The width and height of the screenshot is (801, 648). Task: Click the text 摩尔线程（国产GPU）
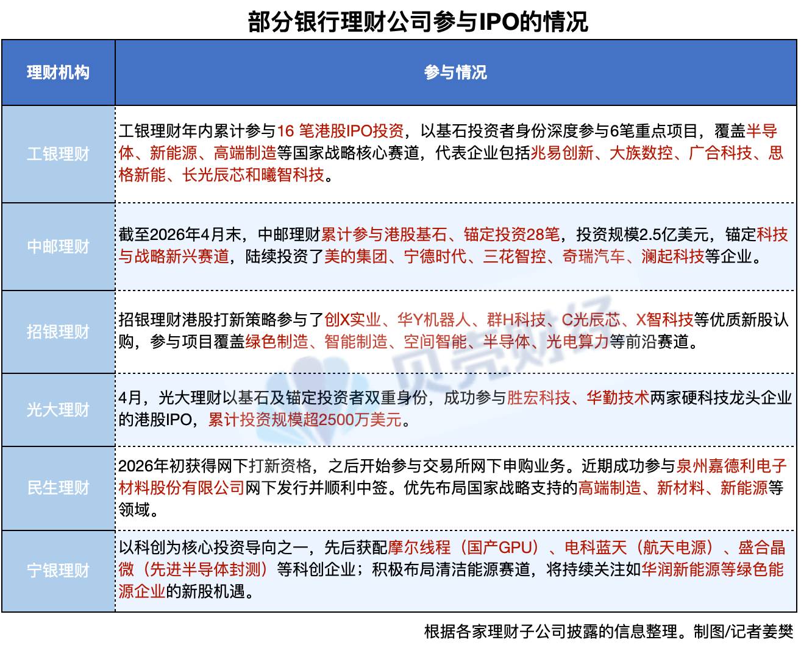465,548
